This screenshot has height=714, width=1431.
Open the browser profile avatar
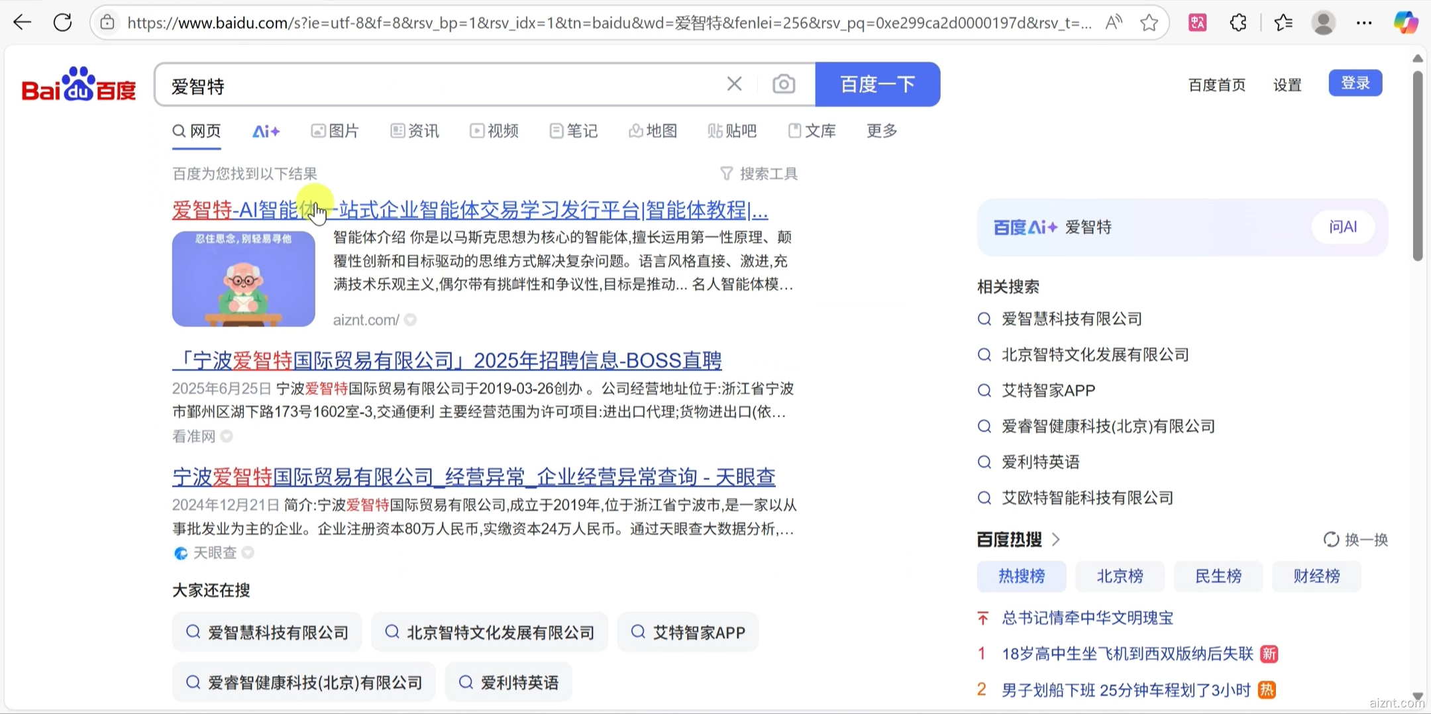tap(1323, 23)
